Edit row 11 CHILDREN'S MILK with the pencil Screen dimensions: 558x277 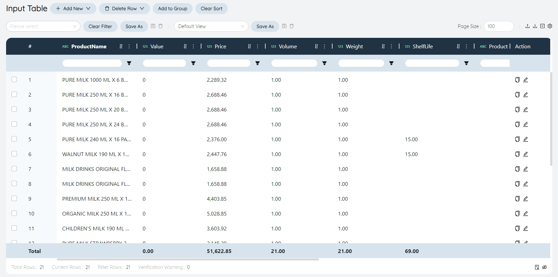coord(526,228)
